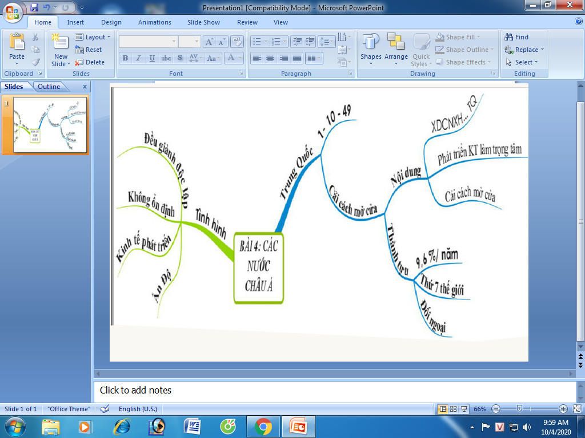The image size is (585, 438).
Task: Toggle Normal view in status bar
Action: (x=442, y=409)
